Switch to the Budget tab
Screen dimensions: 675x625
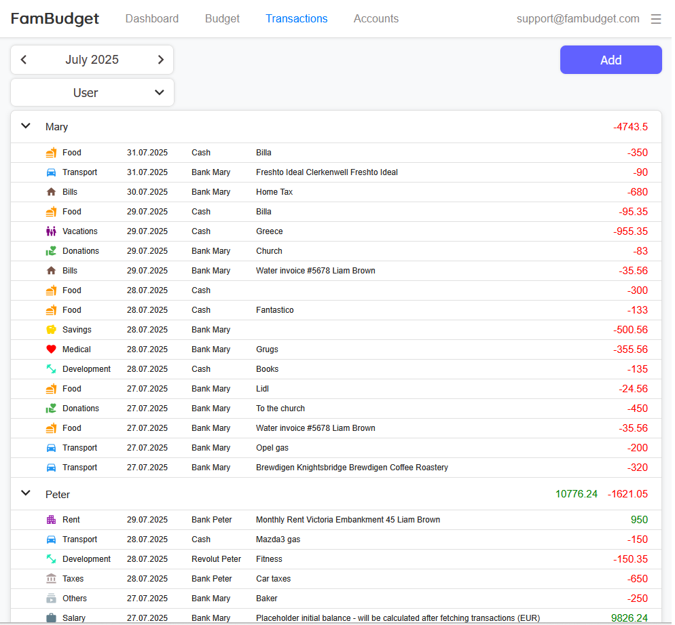(x=222, y=19)
